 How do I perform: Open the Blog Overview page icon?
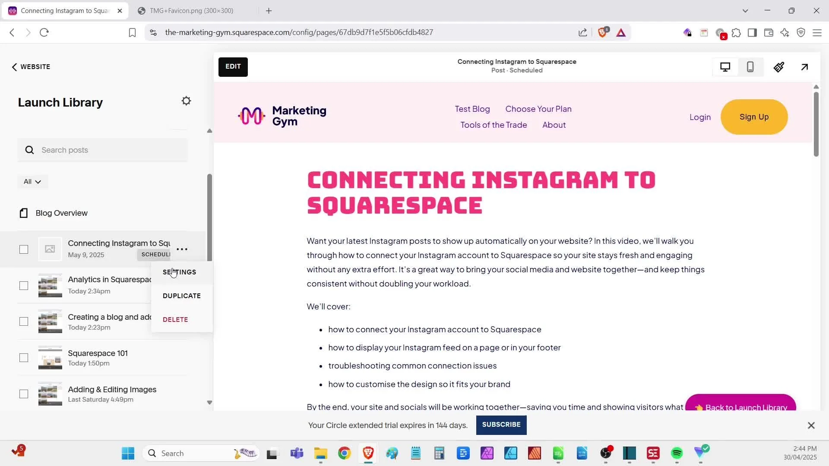24,213
